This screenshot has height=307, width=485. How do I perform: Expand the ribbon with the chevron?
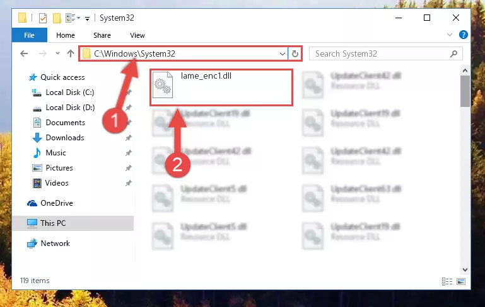coord(450,35)
